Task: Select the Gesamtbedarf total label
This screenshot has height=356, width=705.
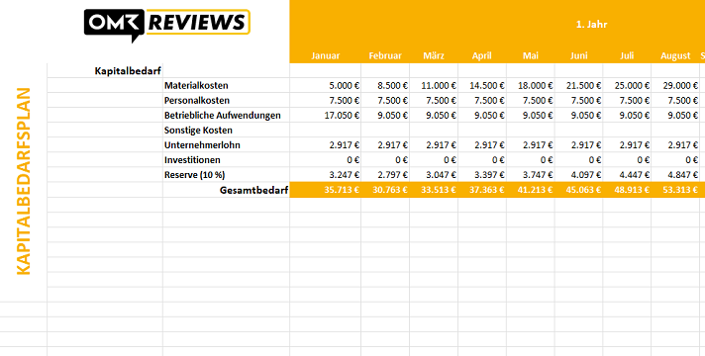Action: click(x=254, y=190)
